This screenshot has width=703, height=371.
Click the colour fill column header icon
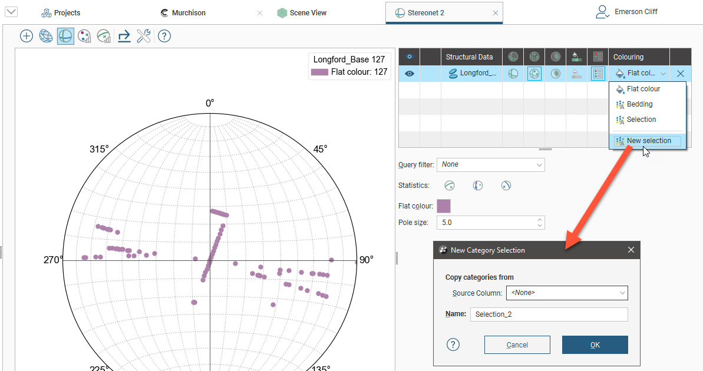[x=576, y=57]
